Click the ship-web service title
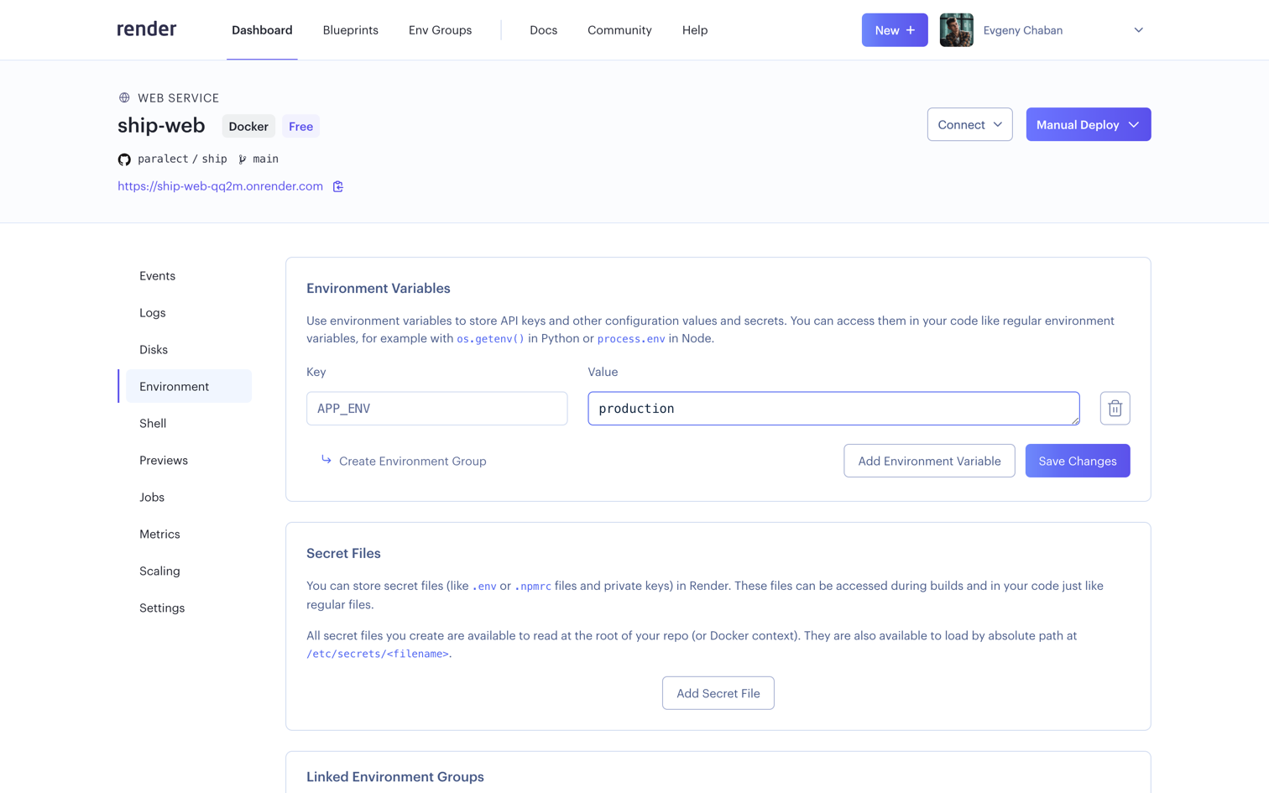 tap(161, 126)
